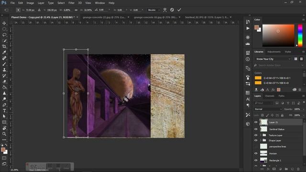306x172 pixels.
Task: Click the foreground color swatch in Color panel
Action: tap(256, 27)
